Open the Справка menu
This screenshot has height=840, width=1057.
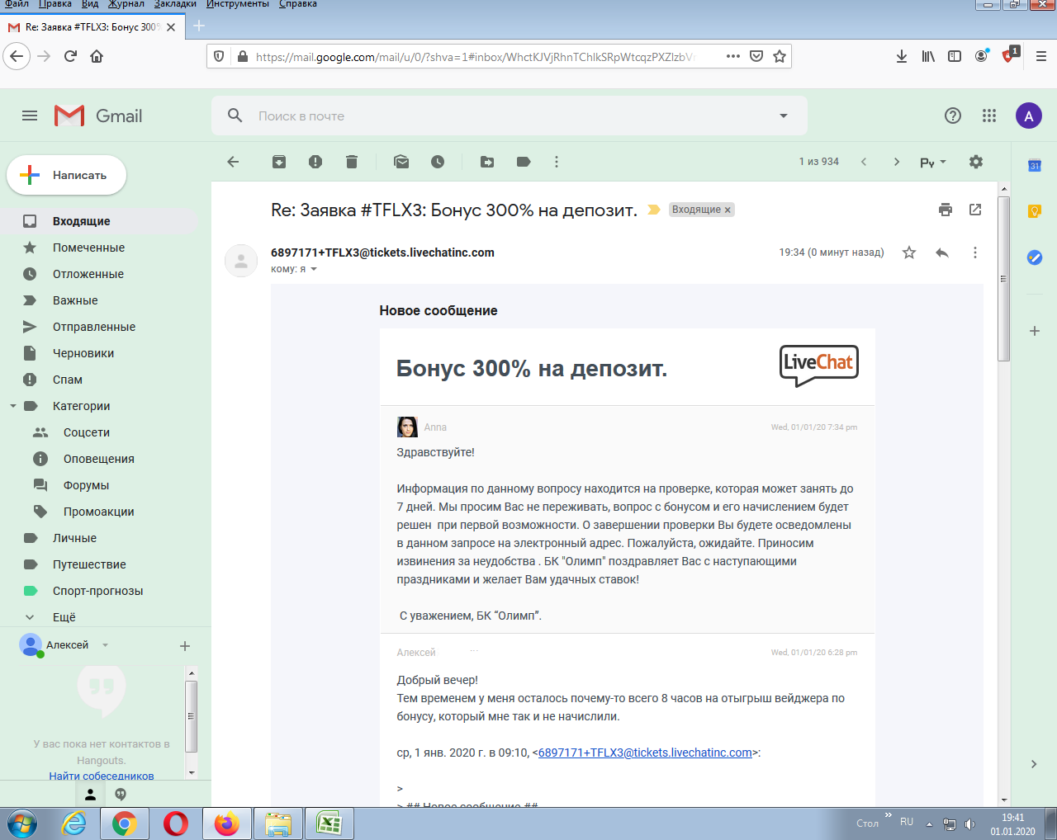coord(298,4)
